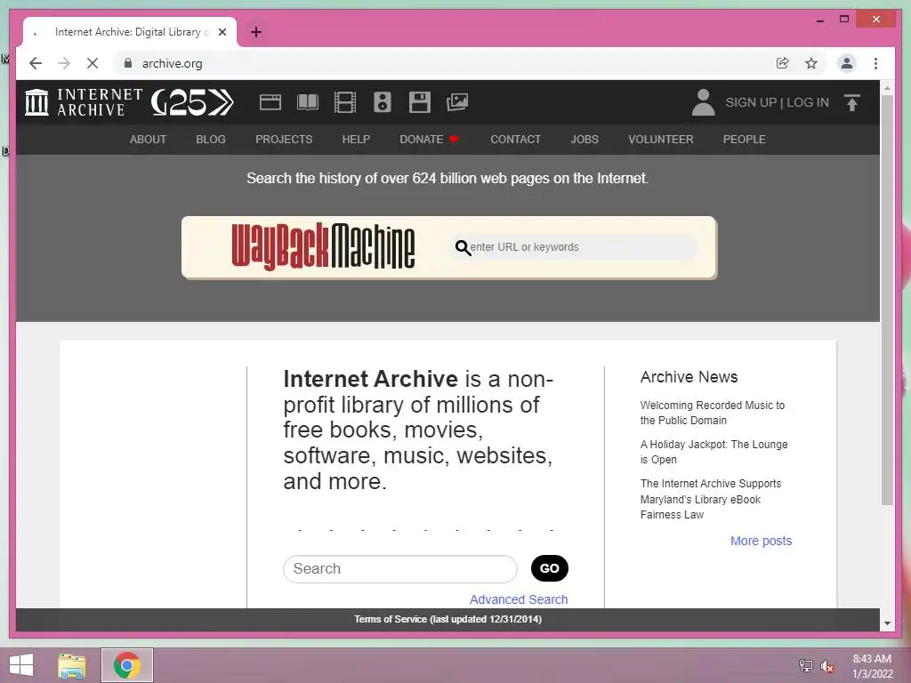Open the Terms of Service link
911x683 pixels.
point(448,619)
